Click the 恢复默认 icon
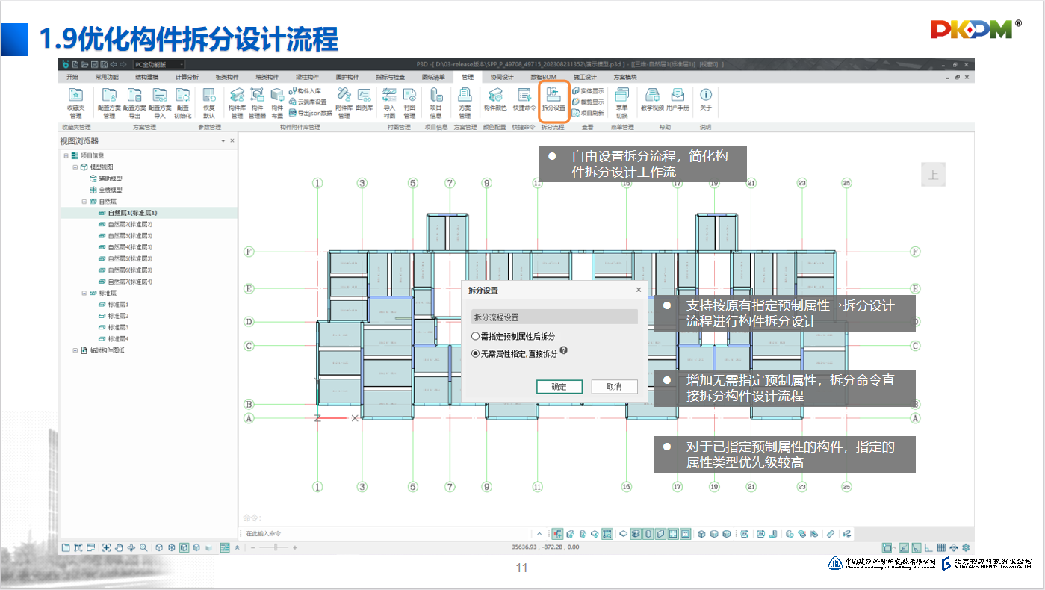The width and height of the screenshot is (1045, 590). click(x=208, y=100)
